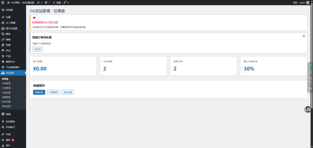Click the plus 新建 item in admin bar
This screenshot has width=313, height=148.
57,3
